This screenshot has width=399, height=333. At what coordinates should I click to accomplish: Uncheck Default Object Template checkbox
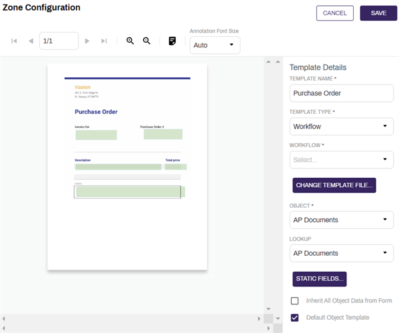point(294,318)
